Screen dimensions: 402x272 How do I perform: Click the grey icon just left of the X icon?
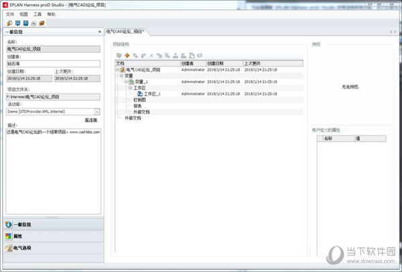(x=143, y=56)
